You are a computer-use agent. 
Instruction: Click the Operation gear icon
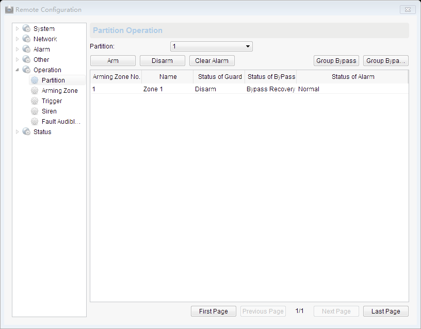pos(26,70)
